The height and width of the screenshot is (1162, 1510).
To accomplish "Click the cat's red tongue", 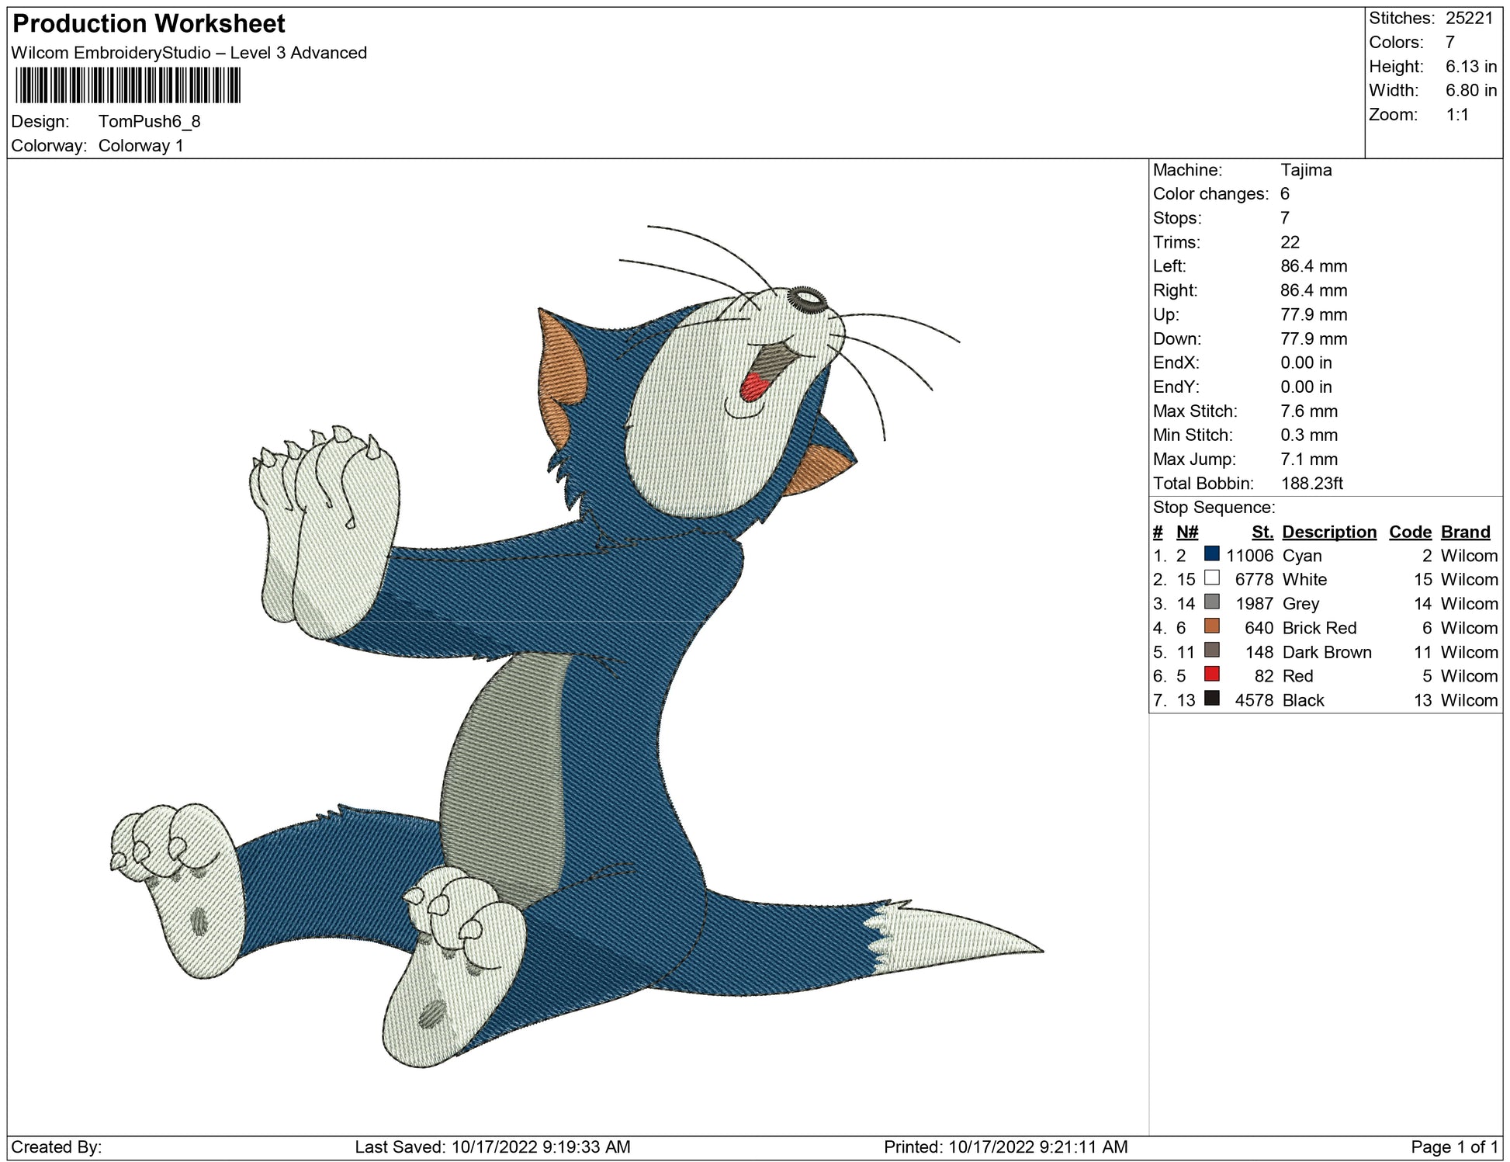I will (x=753, y=386).
